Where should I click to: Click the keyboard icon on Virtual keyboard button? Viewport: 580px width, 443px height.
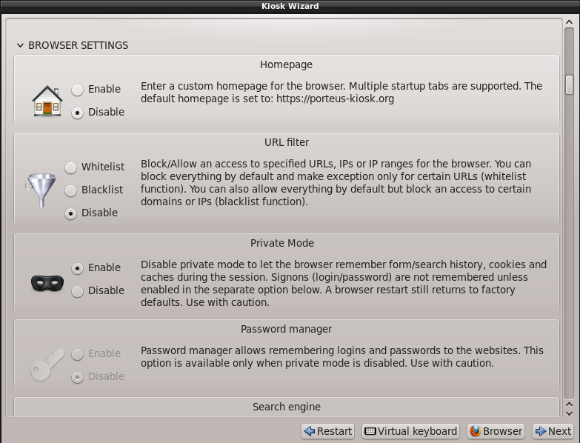pos(370,431)
